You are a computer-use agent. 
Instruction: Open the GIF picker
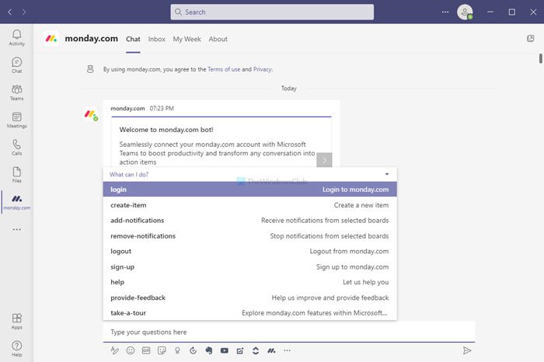[146, 350]
